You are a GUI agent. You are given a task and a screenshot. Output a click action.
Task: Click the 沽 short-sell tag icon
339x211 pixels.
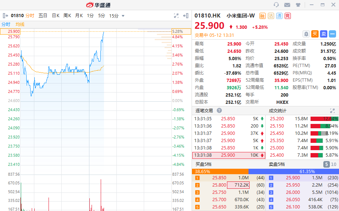[x=271, y=16]
